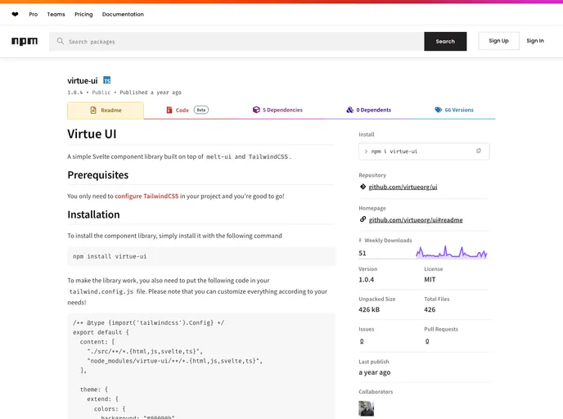Click the Published a year ago text
The image size is (563, 419).
pos(151,92)
